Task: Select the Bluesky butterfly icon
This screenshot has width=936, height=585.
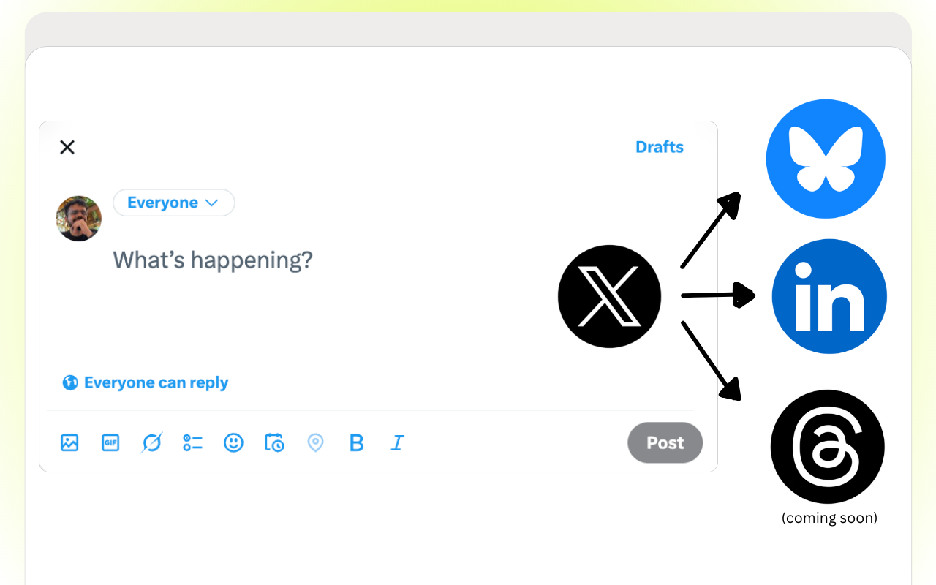Action: click(826, 158)
